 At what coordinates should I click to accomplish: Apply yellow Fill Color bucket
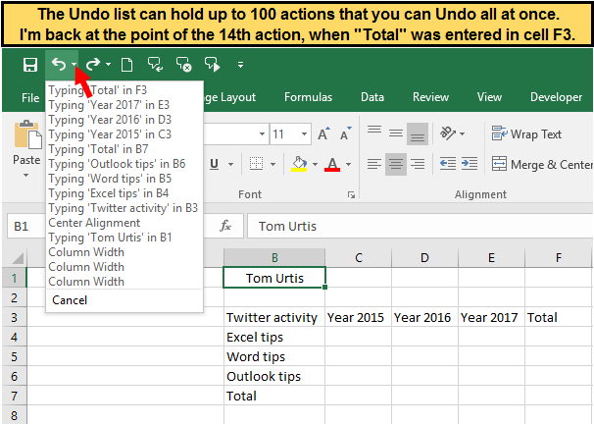[x=299, y=164]
